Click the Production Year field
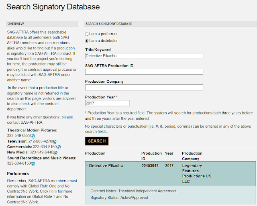Screen dimensions: 257x206 [107, 103]
